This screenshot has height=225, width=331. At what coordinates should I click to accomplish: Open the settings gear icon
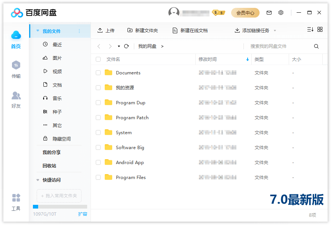(281, 12)
